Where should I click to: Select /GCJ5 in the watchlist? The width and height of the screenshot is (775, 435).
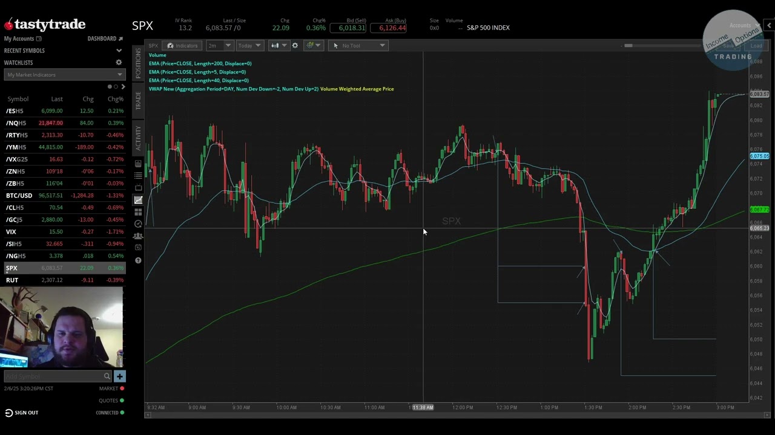click(64, 220)
